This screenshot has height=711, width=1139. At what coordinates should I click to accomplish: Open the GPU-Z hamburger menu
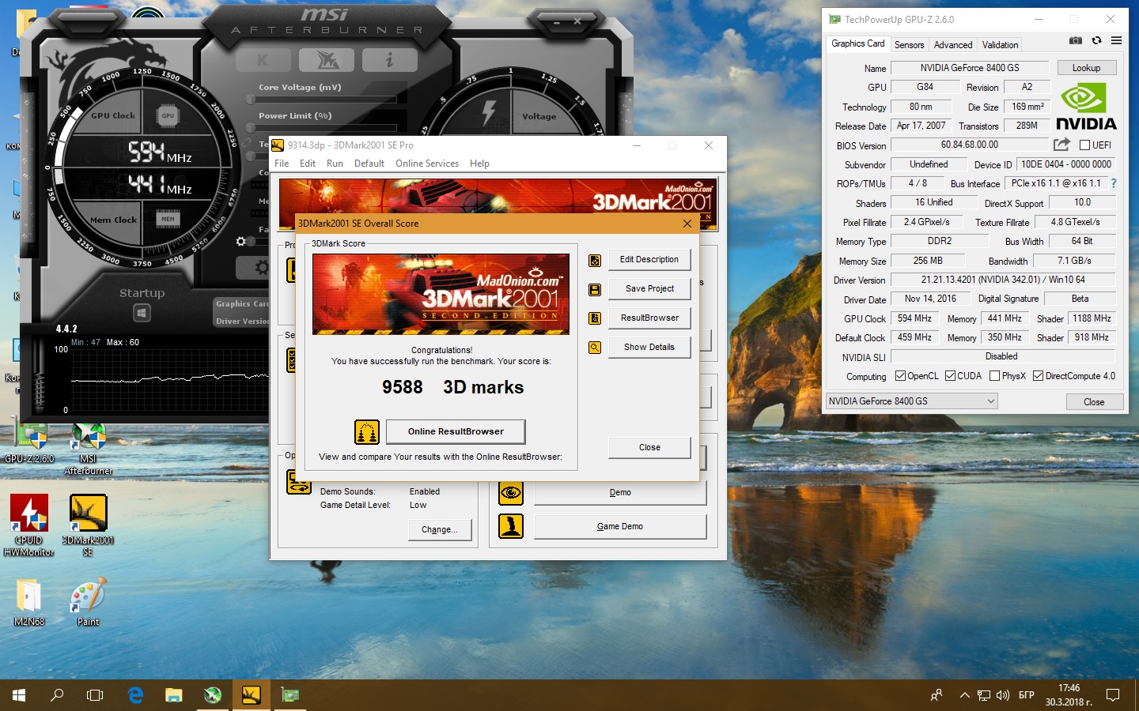(x=1116, y=40)
